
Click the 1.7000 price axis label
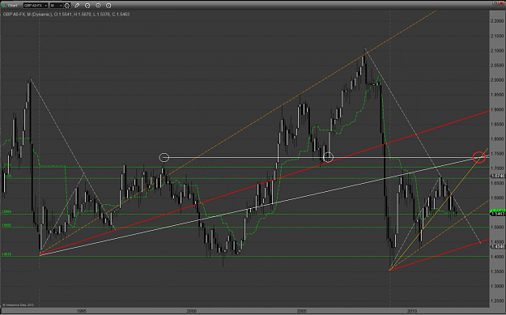click(x=497, y=168)
